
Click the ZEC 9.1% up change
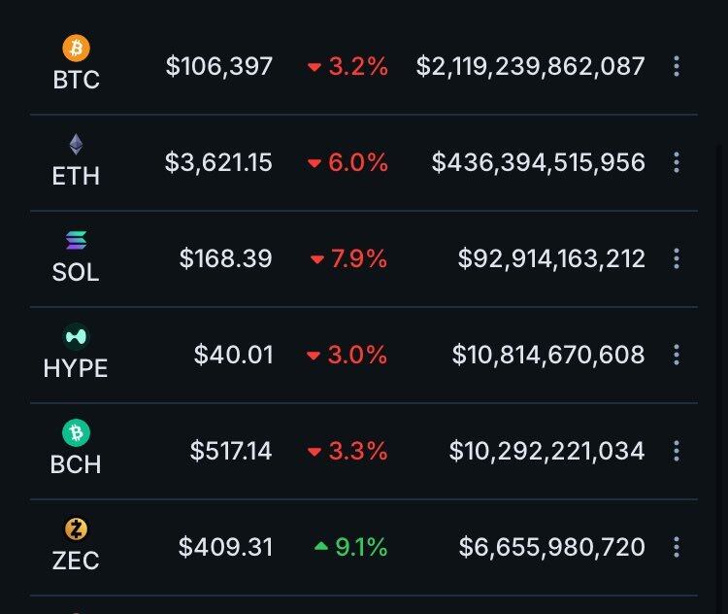coord(350,548)
